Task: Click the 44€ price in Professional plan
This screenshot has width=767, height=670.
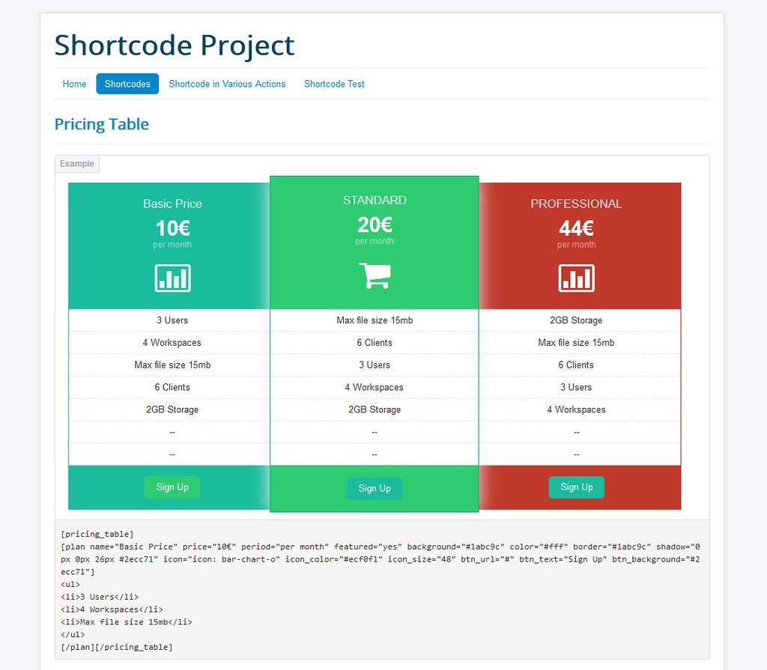Action: tap(577, 228)
